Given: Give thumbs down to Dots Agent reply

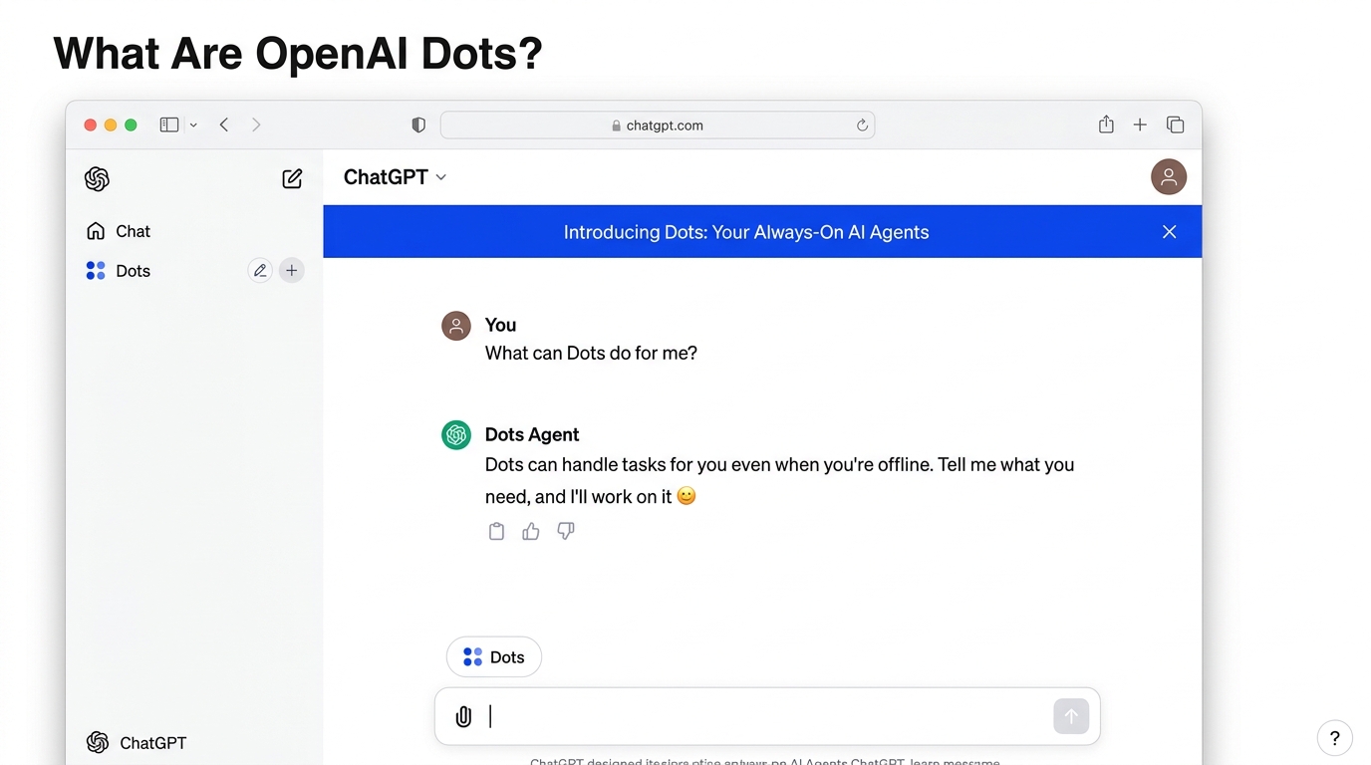Looking at the screenshot, I should pos(566,532).
